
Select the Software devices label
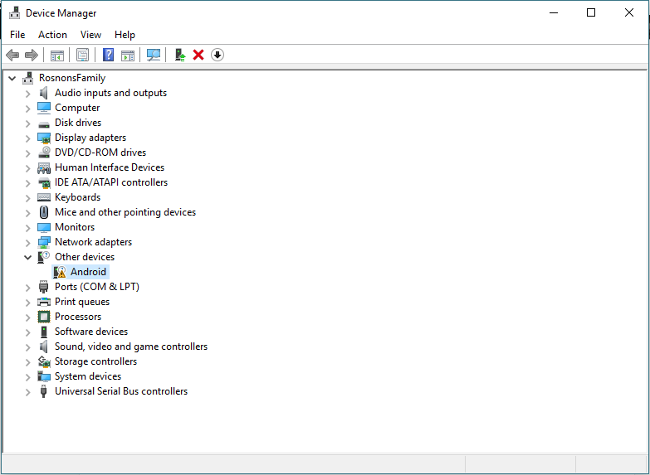click(x=91, y=332)
